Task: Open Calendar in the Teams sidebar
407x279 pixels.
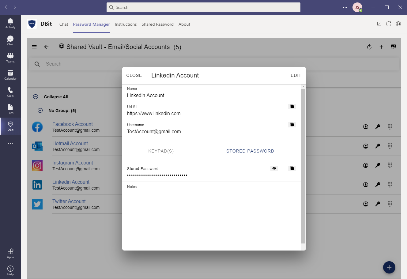Action: pos(10,75)
